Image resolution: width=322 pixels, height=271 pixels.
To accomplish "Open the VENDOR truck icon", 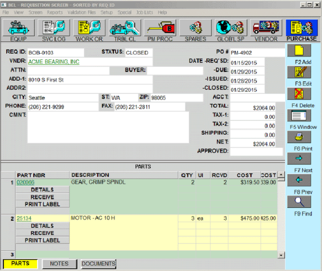I will (x=266, y=27).
